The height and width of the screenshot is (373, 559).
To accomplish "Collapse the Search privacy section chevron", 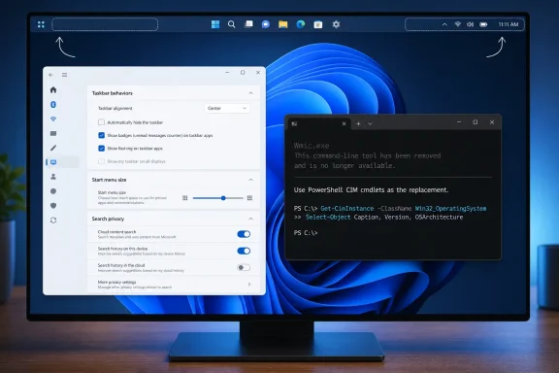I will (x=250, y=219).
